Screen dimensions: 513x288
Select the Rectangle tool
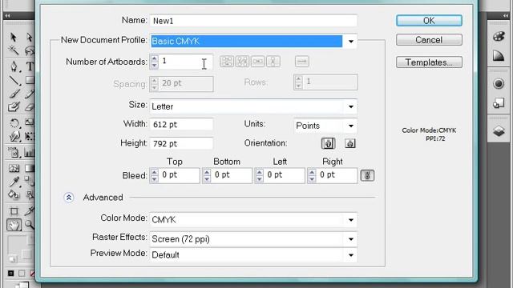tap(30, 80)
